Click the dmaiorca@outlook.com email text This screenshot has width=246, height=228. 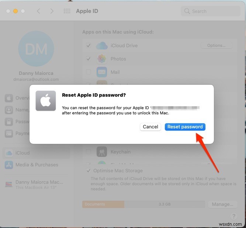point(36,79)
